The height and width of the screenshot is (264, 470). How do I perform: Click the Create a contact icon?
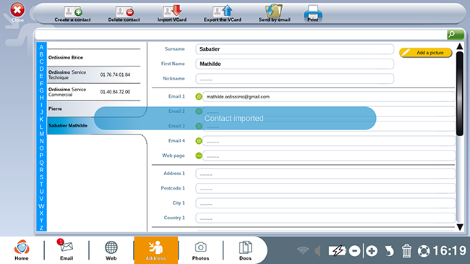(x=73, y=14)
